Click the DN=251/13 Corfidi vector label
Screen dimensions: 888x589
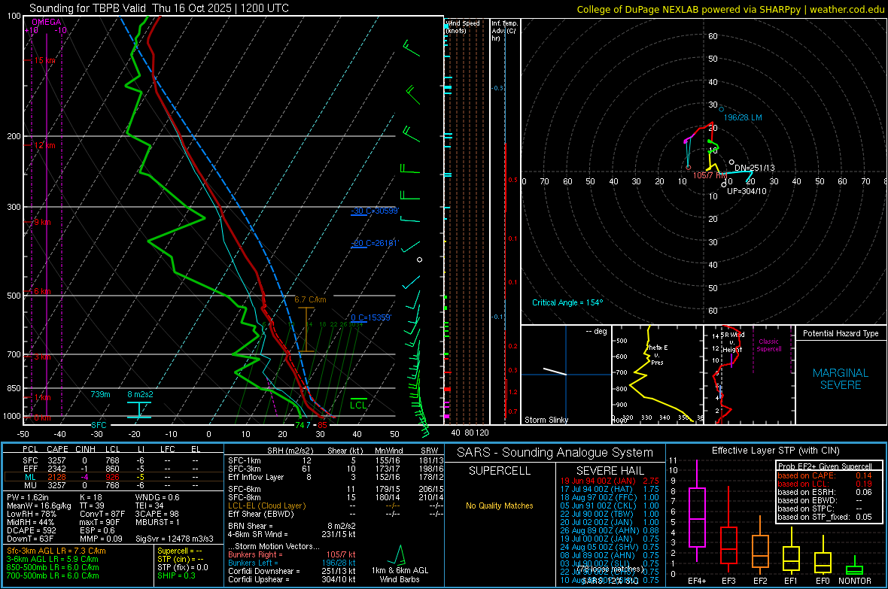pos(754,168)
